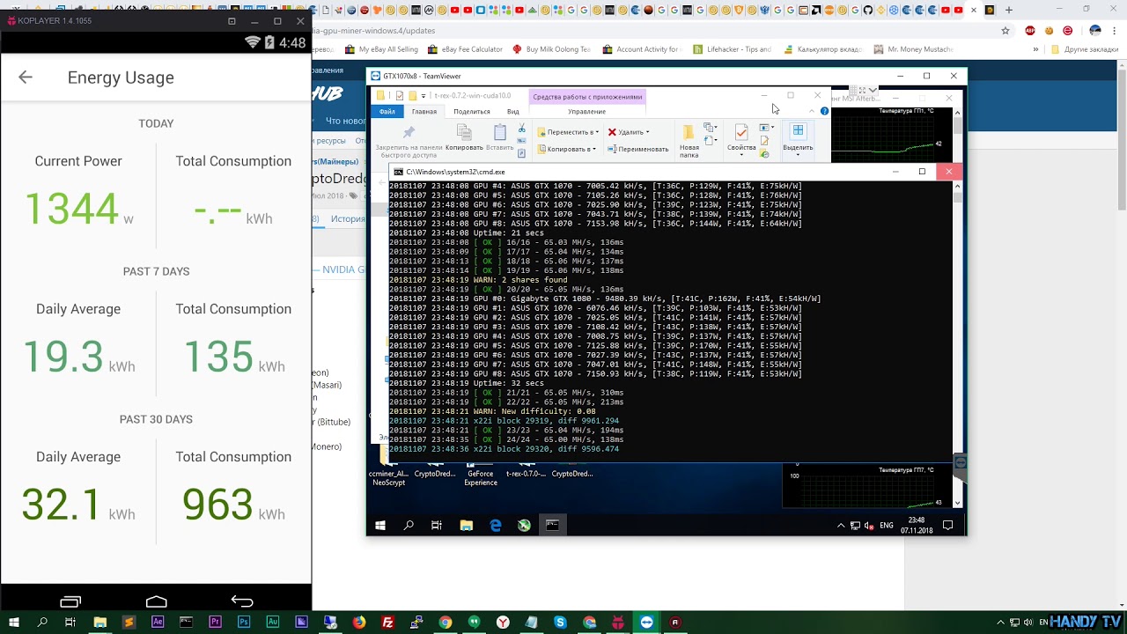Click the scissors cut icon in ribbon
The width and height of the screenshot is (1127, 634).
(x=521, y=129)
